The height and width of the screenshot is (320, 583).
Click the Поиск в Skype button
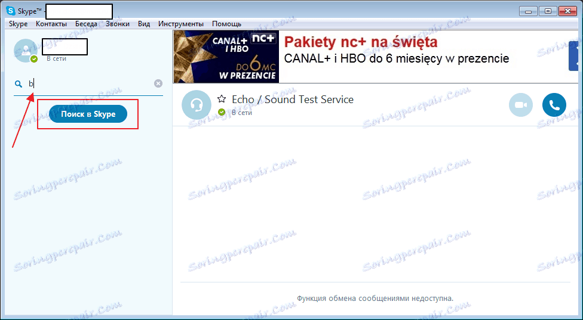(88, 114)
